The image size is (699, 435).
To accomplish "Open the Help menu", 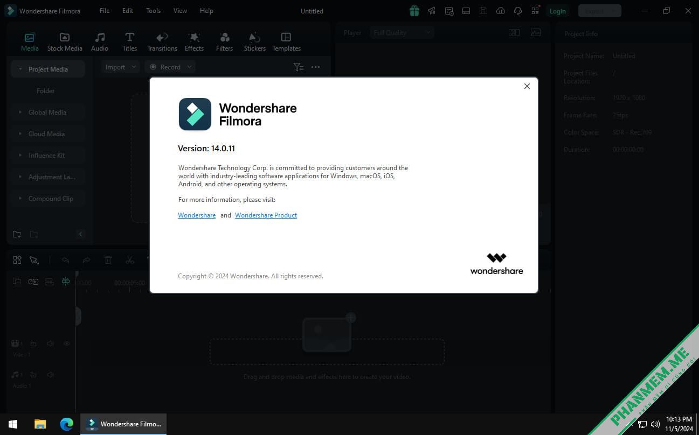I will [206, 11].
